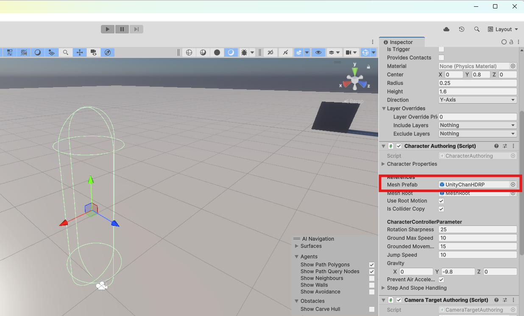Expand the Character Properties foldout
The width and height of the screenshot is (524, 316).
(383, 164)
